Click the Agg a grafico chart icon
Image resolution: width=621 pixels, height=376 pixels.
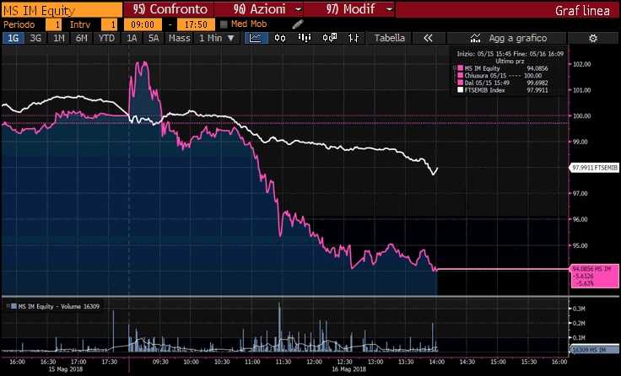click(x=475, y=38)
